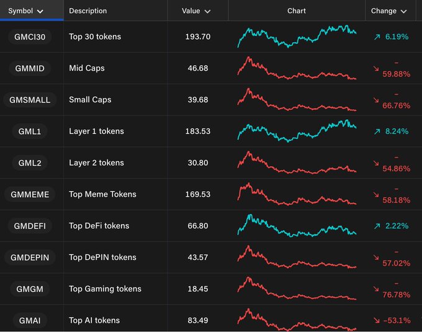Click the up arrow icon beside 8.24%
422x332 pixels.
376,132
